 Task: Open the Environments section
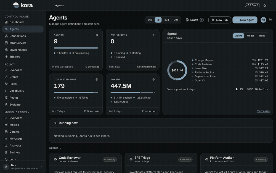coord(23,50)
